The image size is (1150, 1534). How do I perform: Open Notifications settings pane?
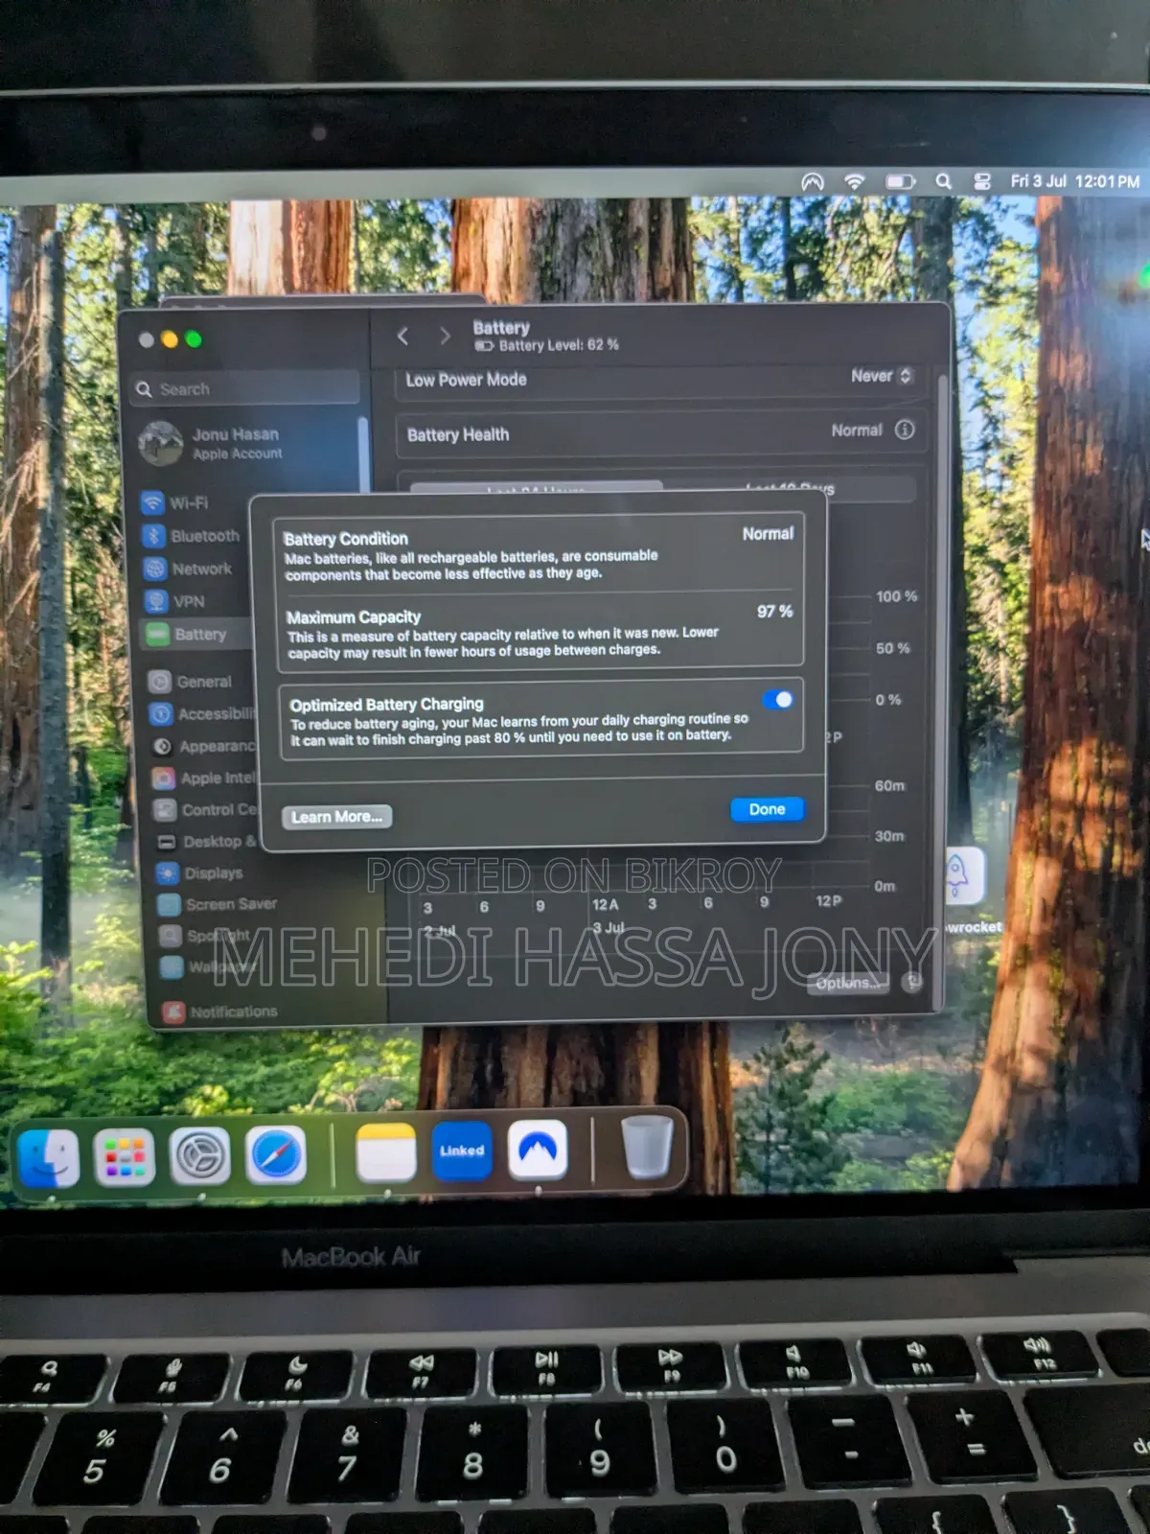coord(220,1011)
